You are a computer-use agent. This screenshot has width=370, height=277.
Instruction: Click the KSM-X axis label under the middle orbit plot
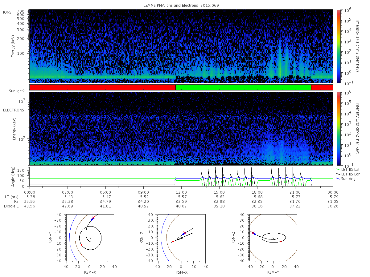[182, 272]
